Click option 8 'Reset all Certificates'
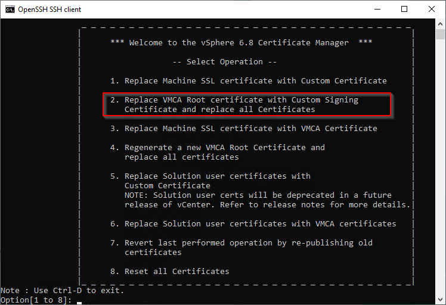This screenshot has height=305, width=446. tap(170, 272)
